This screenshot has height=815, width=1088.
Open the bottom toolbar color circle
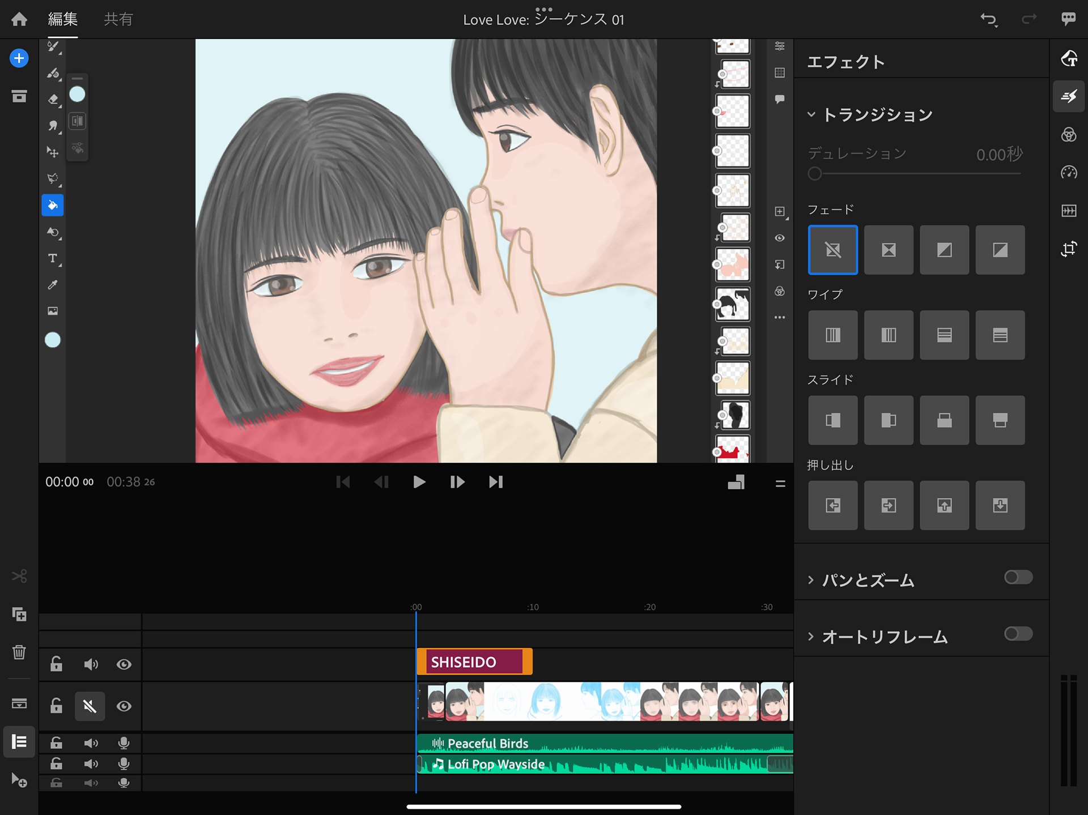[x=53, y=340]
